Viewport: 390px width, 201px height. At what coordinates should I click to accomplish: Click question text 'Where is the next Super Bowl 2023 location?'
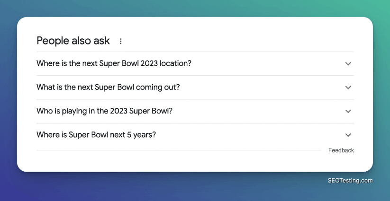(x=114, y=63)
